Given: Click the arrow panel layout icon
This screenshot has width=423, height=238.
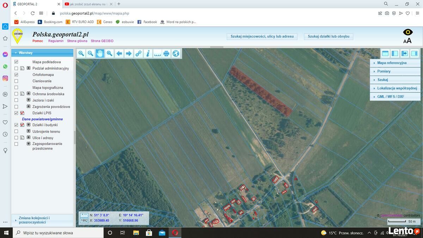Looking at the screenshot, I should (405, 54).
